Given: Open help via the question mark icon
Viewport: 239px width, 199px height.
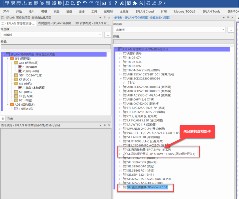Looking at the screenshot, I should coord(116,3).
